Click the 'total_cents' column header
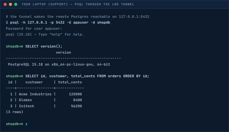This screenshot has height=132, width=229. (70, 82)
